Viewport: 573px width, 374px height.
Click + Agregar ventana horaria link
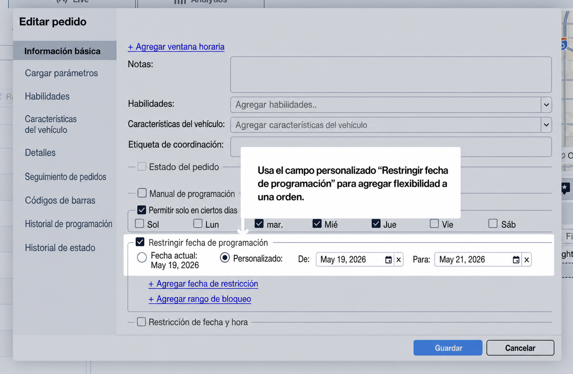pyautogui.click(x=176, y=47)
